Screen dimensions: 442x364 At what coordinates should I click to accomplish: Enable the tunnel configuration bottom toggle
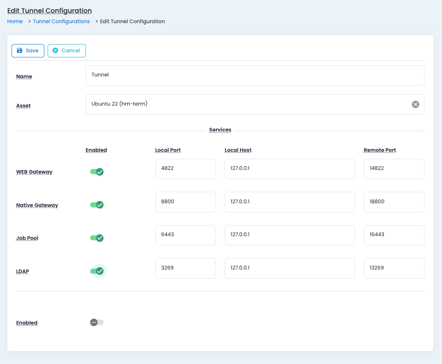(x=97, y=322)
